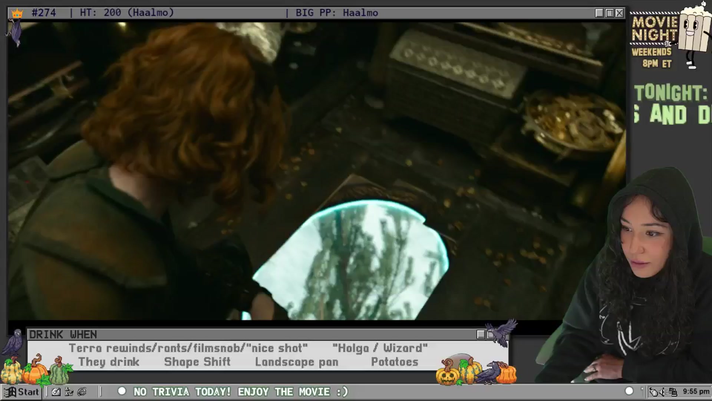Click the #274 counter in title bar
Screen dimensions: 712x401
click(44, 13)
